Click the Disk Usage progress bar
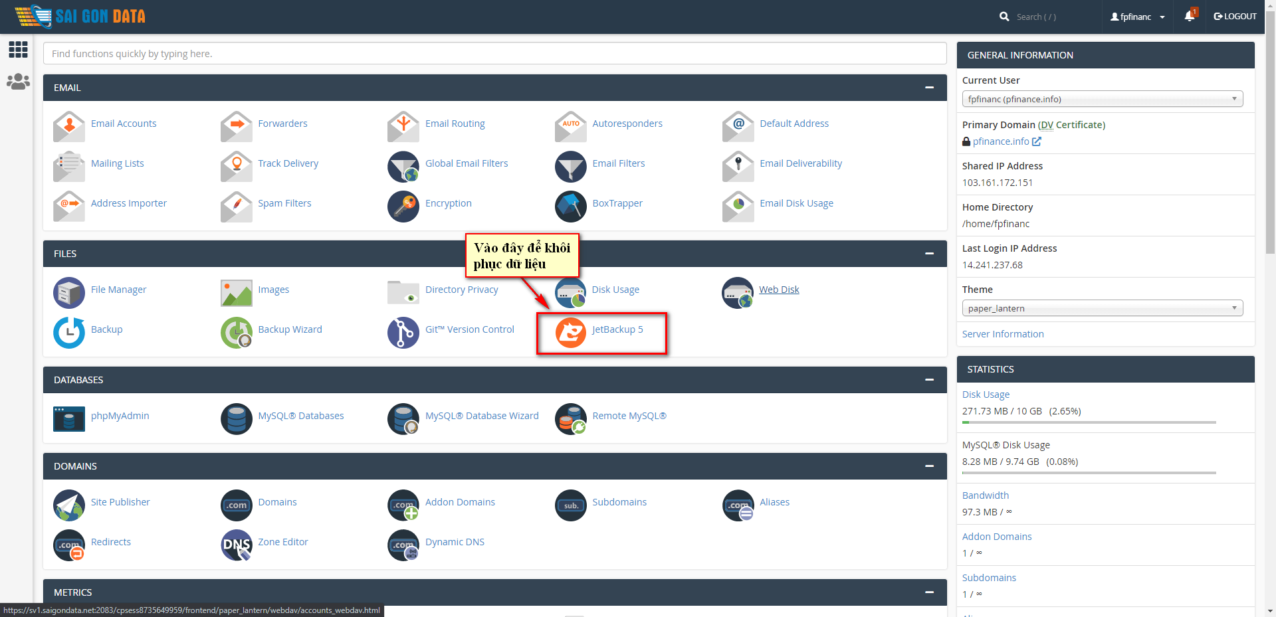1276x617 pixels. click(1089, 422)
